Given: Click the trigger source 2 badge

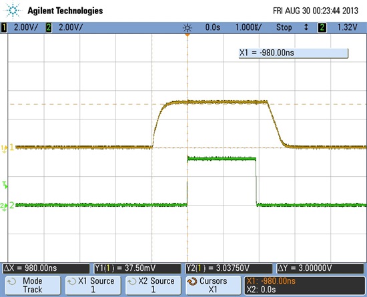Looking at the screenshot, I should [322, 27].
